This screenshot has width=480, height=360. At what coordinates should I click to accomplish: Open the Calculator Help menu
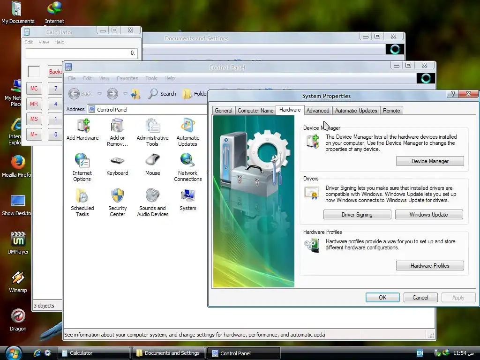tap(60, 42)
